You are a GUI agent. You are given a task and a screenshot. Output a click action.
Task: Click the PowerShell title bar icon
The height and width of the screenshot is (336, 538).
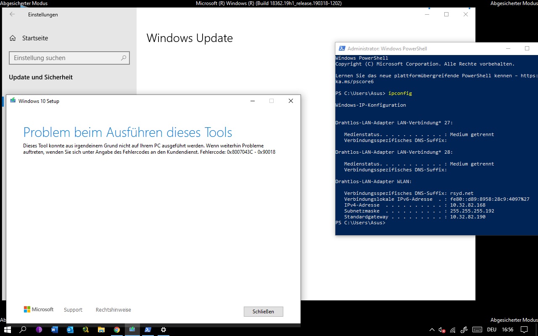(342, 48)
